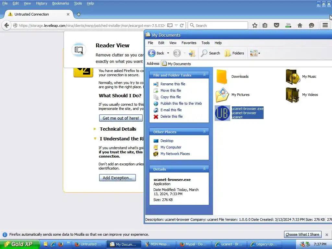The width and height of the screenshot is (332, 249).
Task: Toggle Reader View icon in Firefox address bar
Action: coord(170,25)
